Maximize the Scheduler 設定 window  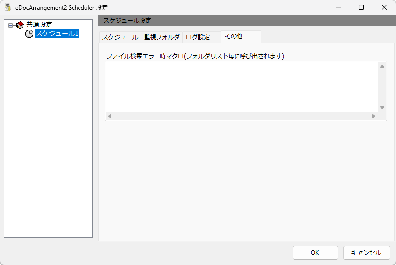coord(361,7)
